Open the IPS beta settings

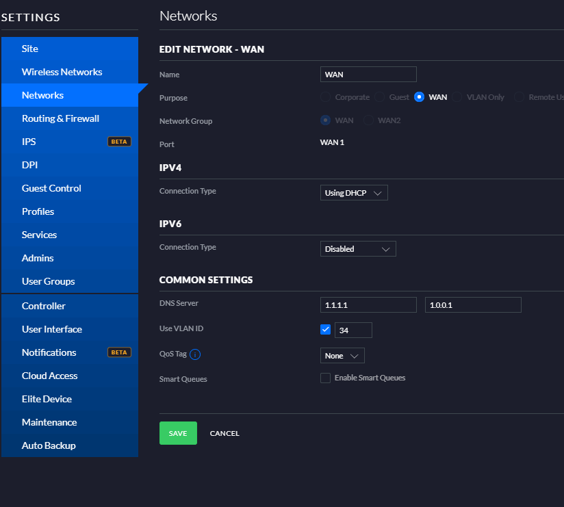point(29,142)
